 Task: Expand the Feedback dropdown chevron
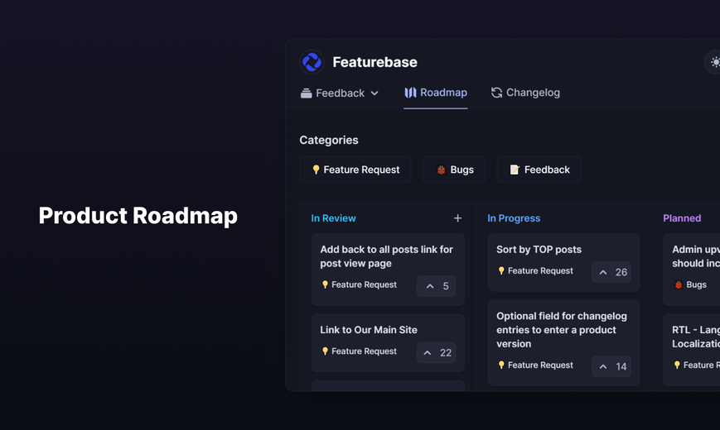[x=374, y=93]
